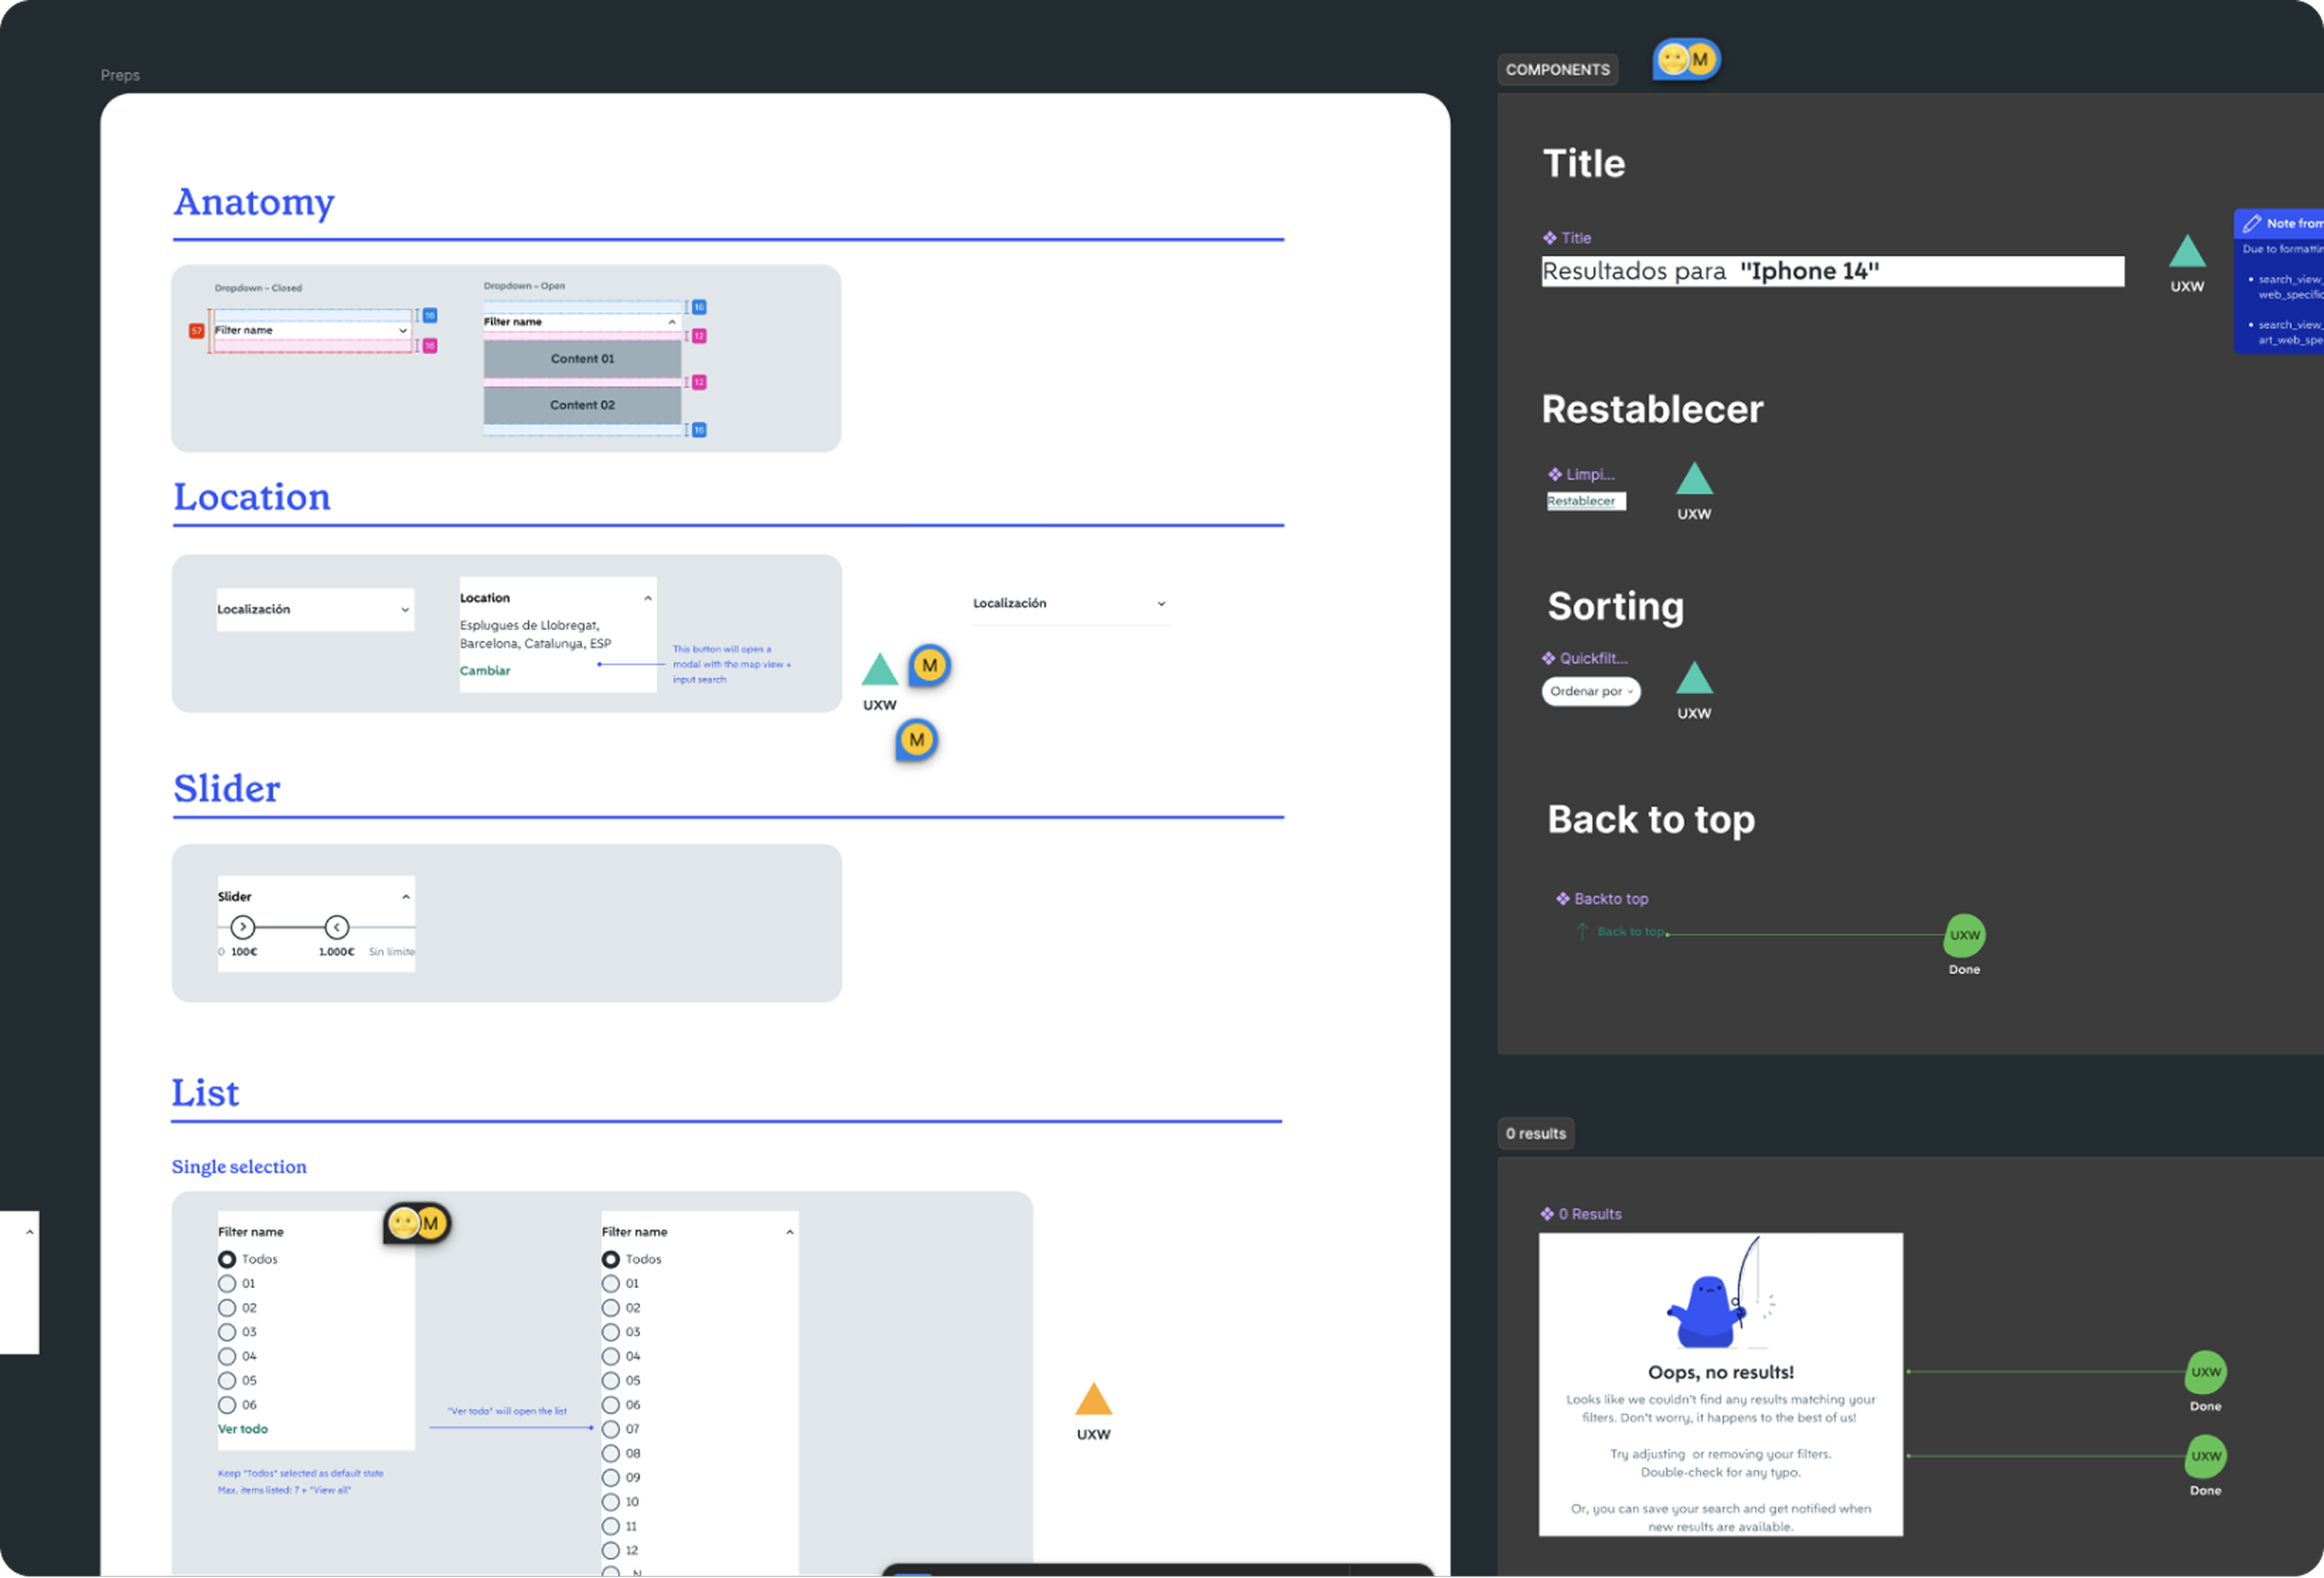The width and height of the screenshot is (2324, 1578).
Task: Open comment bubble on first Filter name list
Action: click(x=417, y=1223)
